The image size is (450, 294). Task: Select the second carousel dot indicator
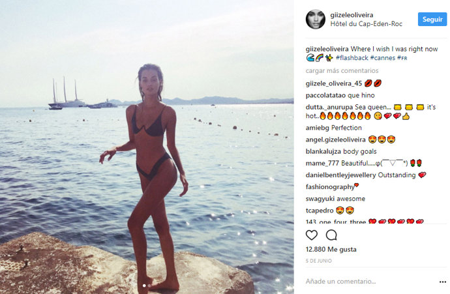coord(149,286)
